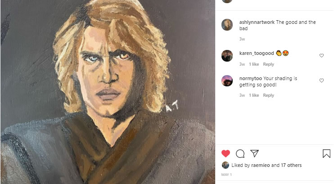Save post using the bookmark icon

(x=326, y=153)
